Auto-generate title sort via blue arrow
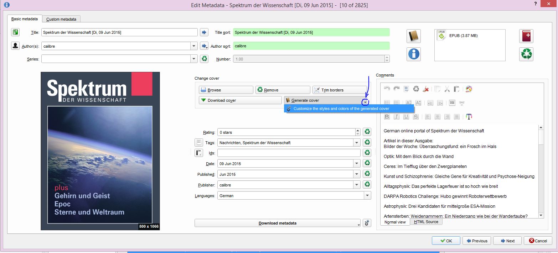Image resolution: width=558 pixels, height=253 pixels. pyautogui.click(x=204, y=32)
